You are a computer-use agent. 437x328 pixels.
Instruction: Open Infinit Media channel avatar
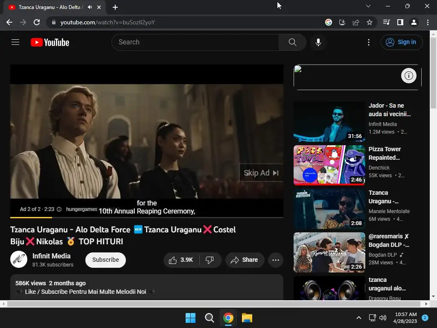tap(19, 259)
